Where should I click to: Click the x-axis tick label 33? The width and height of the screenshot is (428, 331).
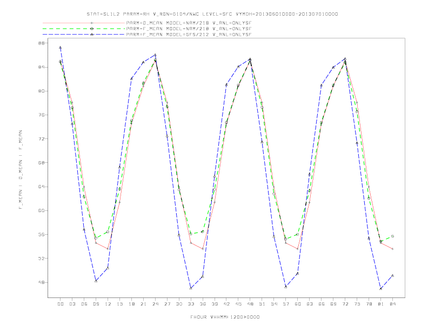tap(191, 304)
